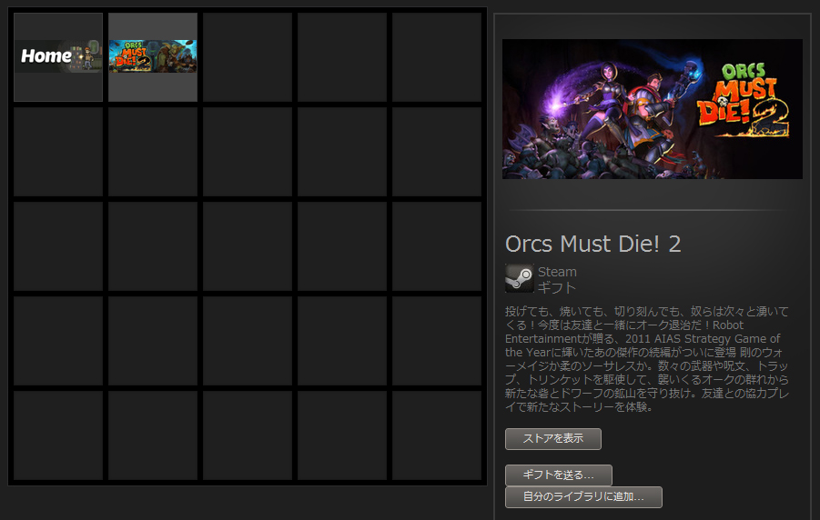Image resolution: width=820 pixels, height=520 pixels.
Task: Select the second slot in the second row
Action: (x=153, y=152)
